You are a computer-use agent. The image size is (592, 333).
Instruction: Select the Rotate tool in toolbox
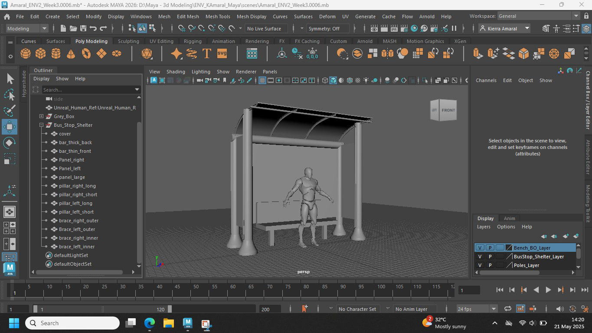10,143
